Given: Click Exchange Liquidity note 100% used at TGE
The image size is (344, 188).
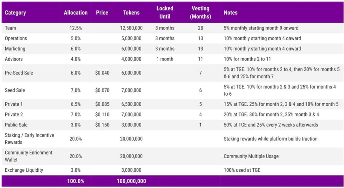Looking at the screenshot, I should (242, 170).
